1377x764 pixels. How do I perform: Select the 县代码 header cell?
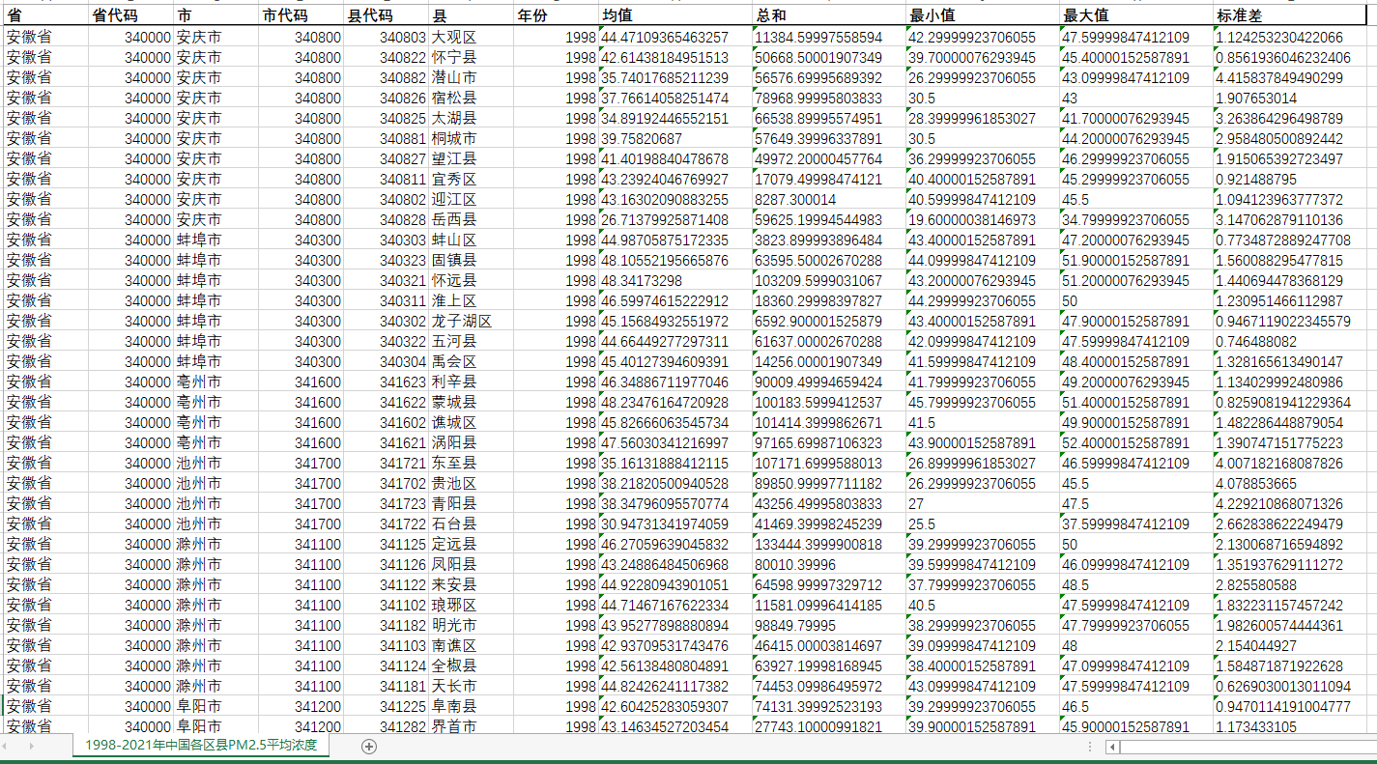(x=387, y=16)
